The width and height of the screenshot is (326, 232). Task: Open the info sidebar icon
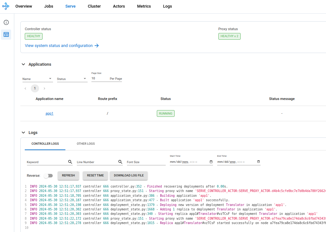tap(6, 23)
